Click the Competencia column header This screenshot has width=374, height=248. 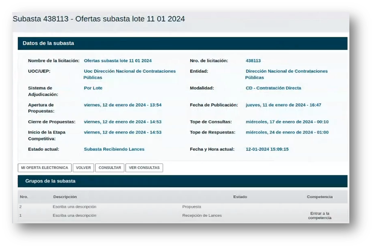point(320,197)
